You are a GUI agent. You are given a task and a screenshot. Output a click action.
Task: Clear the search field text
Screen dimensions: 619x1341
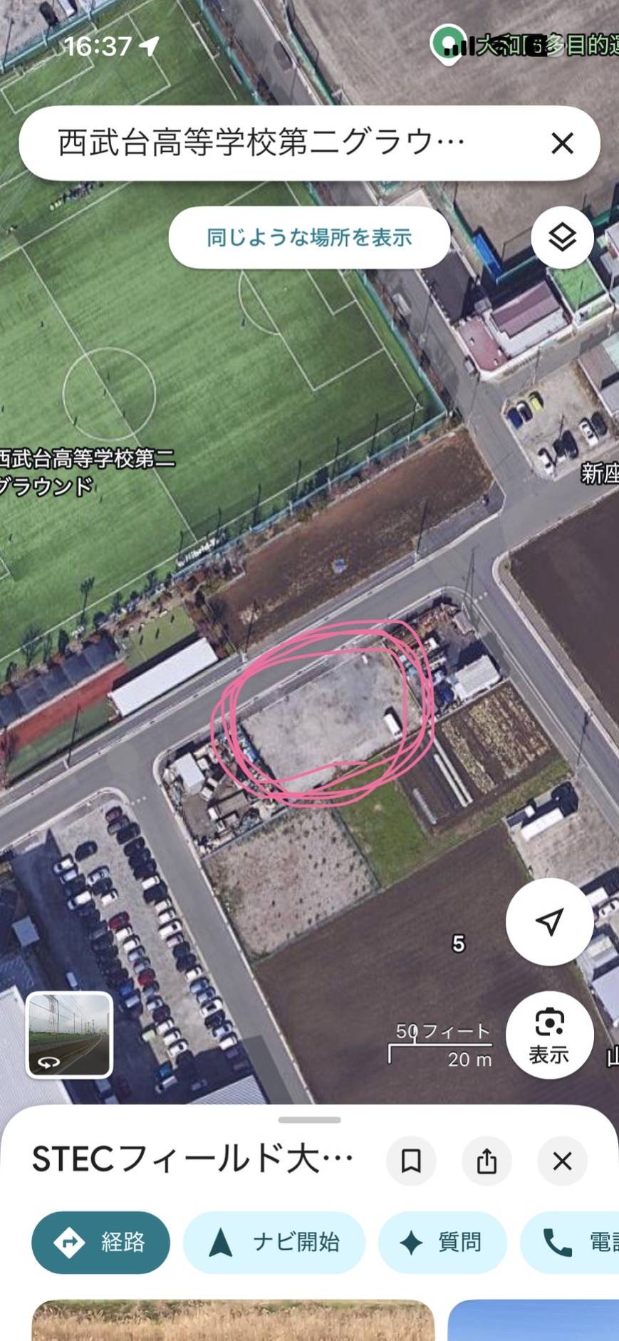(562, 143)
